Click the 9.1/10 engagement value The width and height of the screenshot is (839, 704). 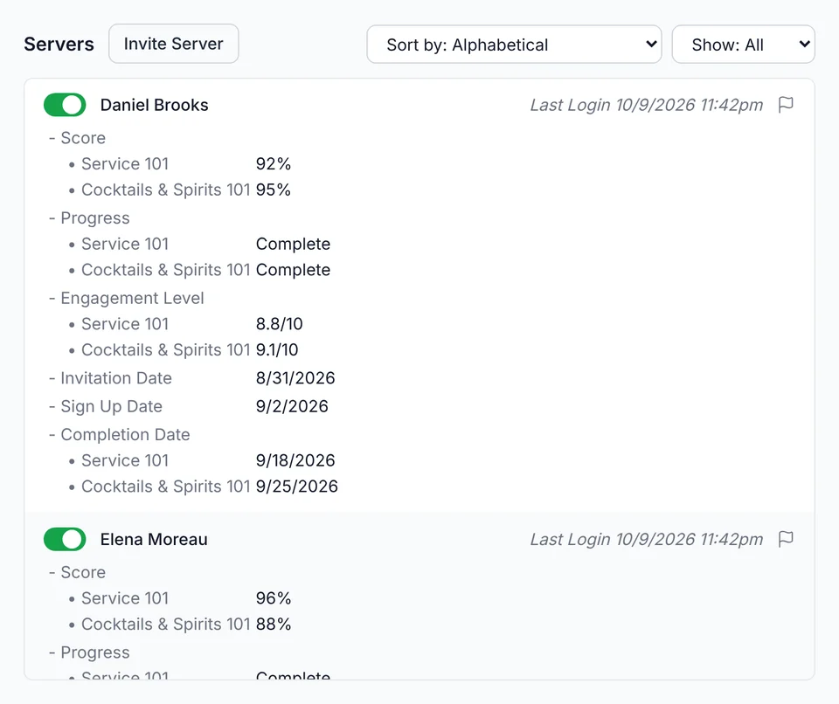[x=277, y=350]
